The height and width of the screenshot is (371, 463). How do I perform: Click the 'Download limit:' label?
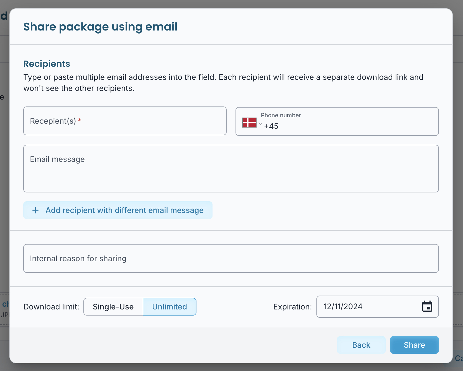[51, 307]
